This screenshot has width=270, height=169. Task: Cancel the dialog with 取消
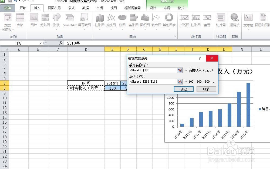tap(206, 89)
